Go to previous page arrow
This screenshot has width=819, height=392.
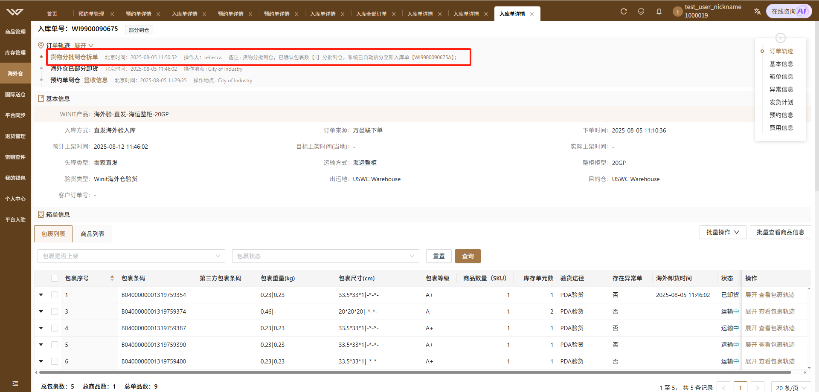point(723,388)
